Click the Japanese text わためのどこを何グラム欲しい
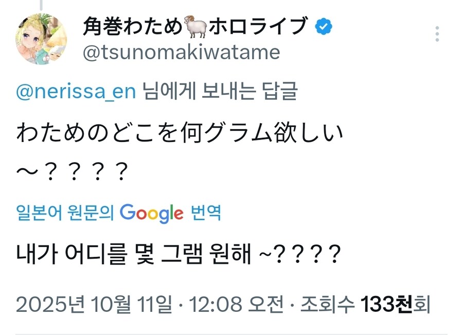The width and height of the screenshot is (463, 335). 180,135
